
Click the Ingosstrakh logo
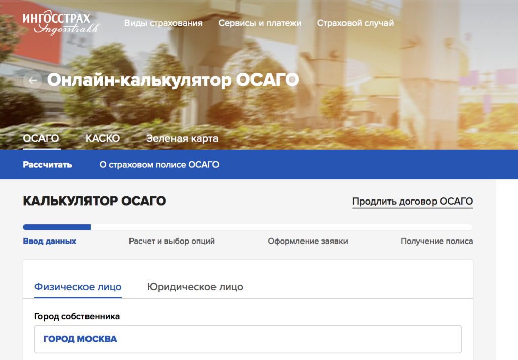[x=61, y=23]
